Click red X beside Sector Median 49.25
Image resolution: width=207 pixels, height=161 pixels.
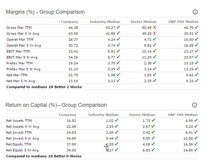tap(154, 33)
